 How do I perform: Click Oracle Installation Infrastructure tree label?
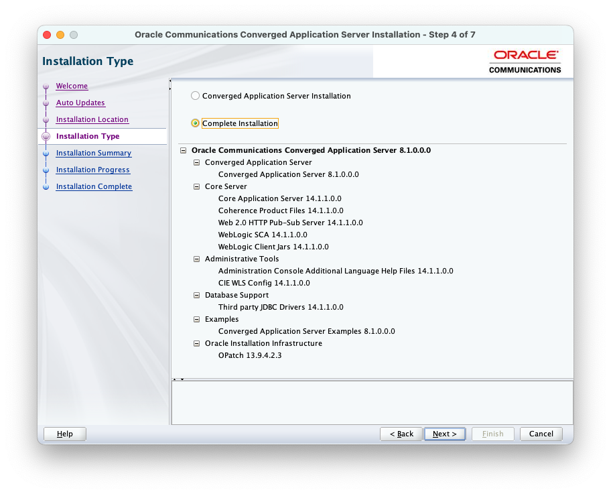(263, 343)
